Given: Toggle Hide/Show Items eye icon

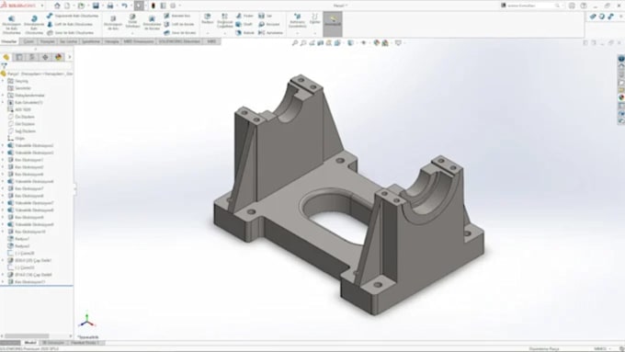Looking at the screenshot, I should pos(364,42).
